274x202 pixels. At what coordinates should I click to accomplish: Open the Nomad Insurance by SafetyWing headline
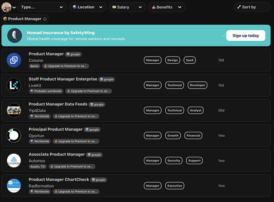[x=61, y=33]
